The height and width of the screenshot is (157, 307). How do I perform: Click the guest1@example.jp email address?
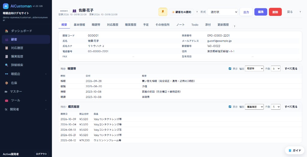pyautogui.click(x=219, y=41)
